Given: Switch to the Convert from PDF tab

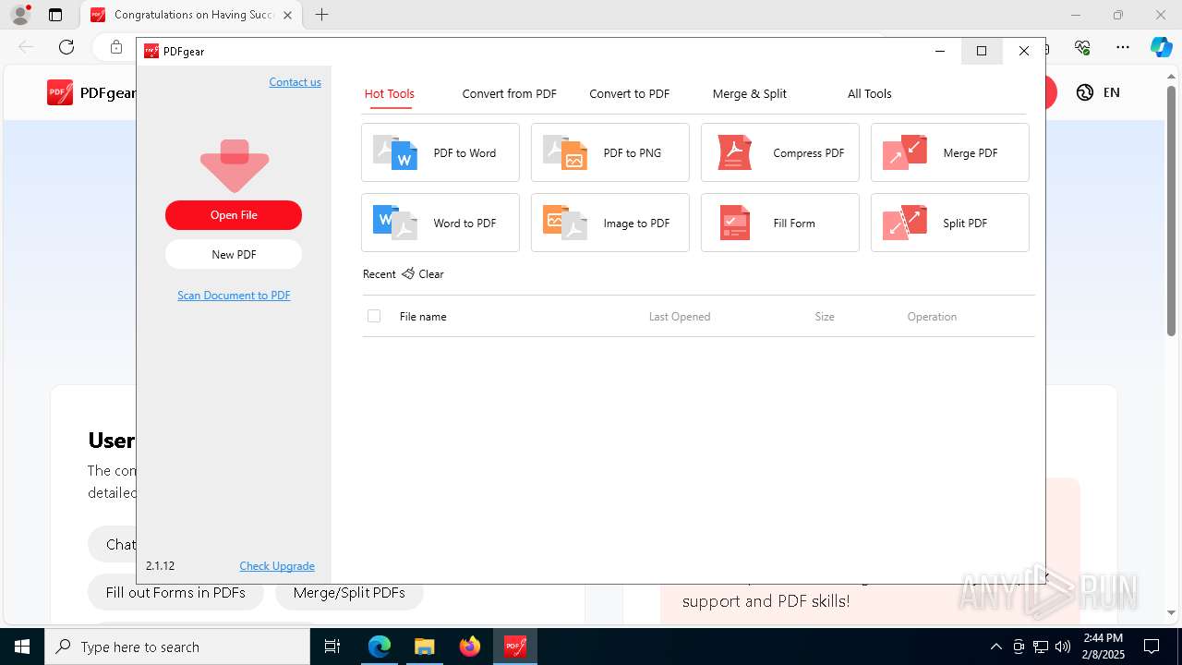Looking at the screenshot, I should pos(510,93).
